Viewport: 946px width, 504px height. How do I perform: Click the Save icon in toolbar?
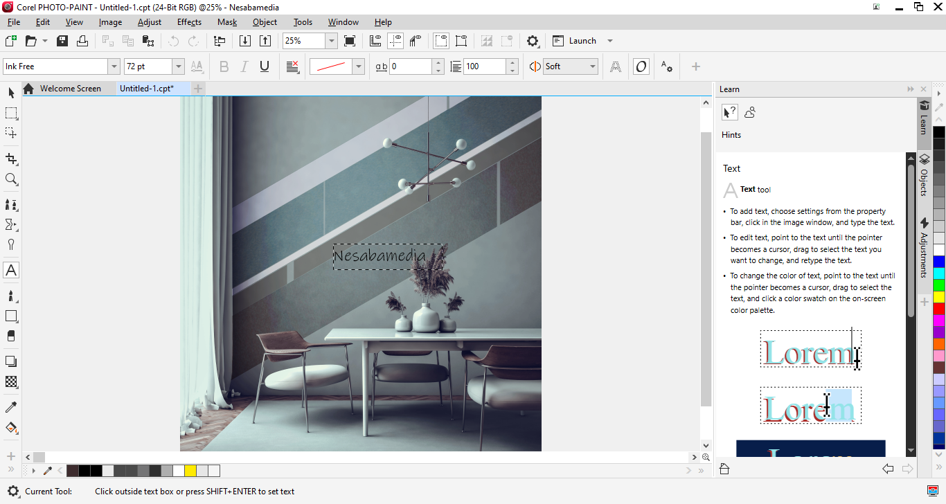62,41
